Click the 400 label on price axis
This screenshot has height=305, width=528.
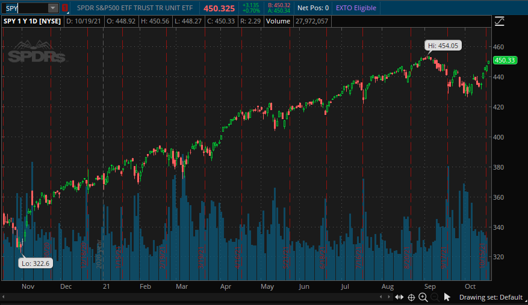498,137
